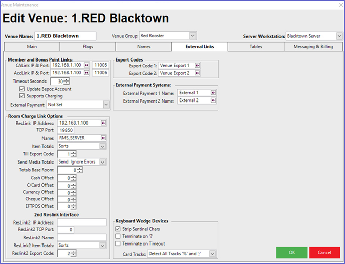Open the Venue Group dropdown
Viewport: 345px width, 264px height.
[x=192, y=36]
